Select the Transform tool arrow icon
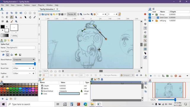Screen dimensions: 190x107 pos(2,13)
